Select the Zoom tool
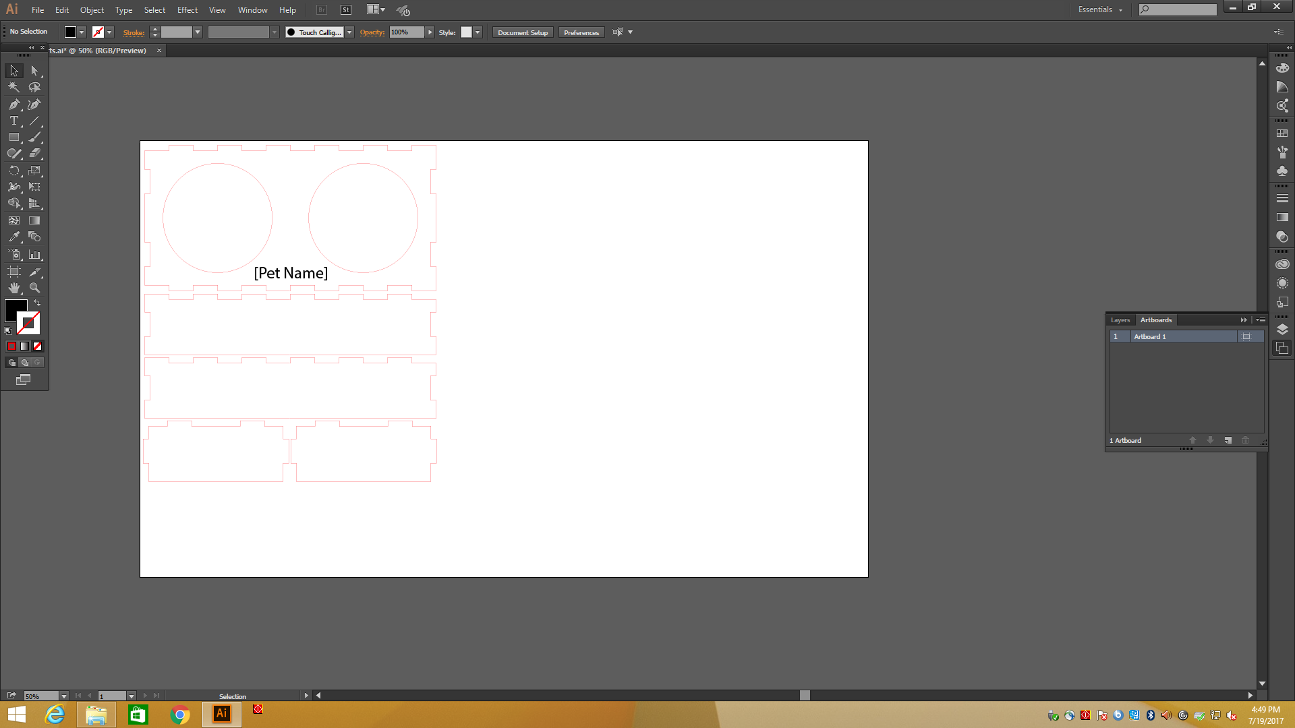The image size is (1295, 728). (35, 288)
